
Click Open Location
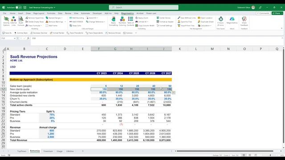[x=205, y=18]
